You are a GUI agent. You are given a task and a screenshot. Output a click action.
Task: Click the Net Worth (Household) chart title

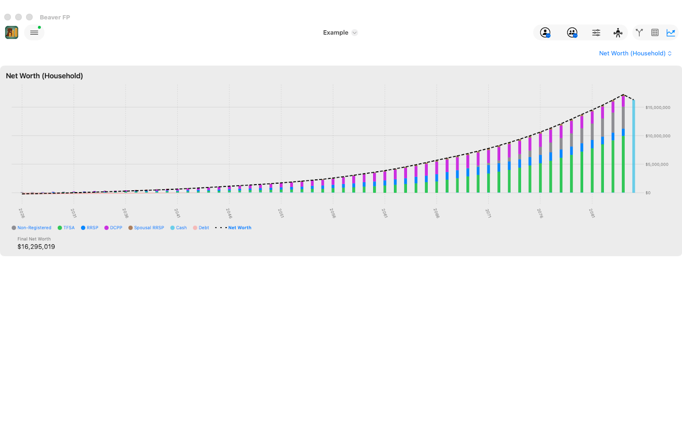tap(45, 76)
